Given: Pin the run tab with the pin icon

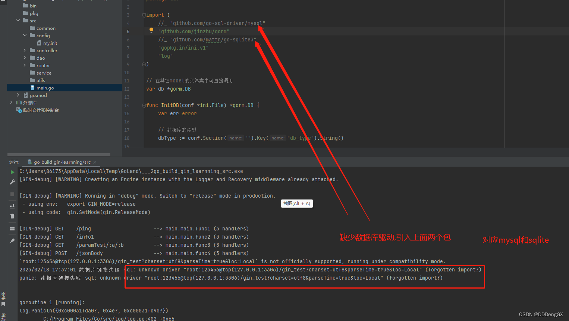Looking at the screenshot, I should [12, 241].
